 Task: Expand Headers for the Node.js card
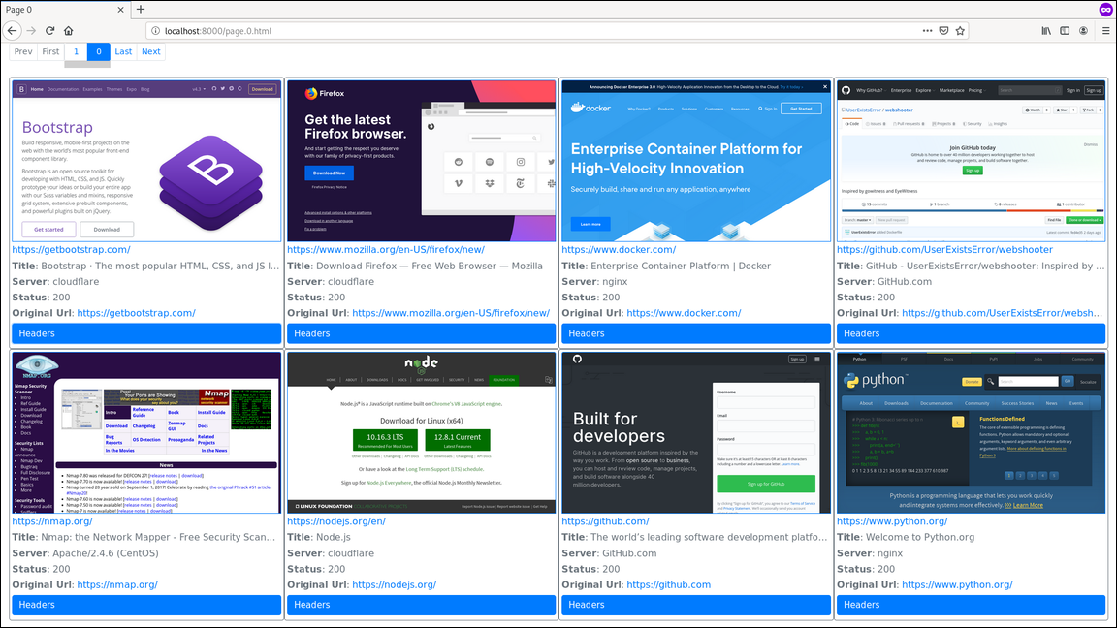(x=421, y=605)
